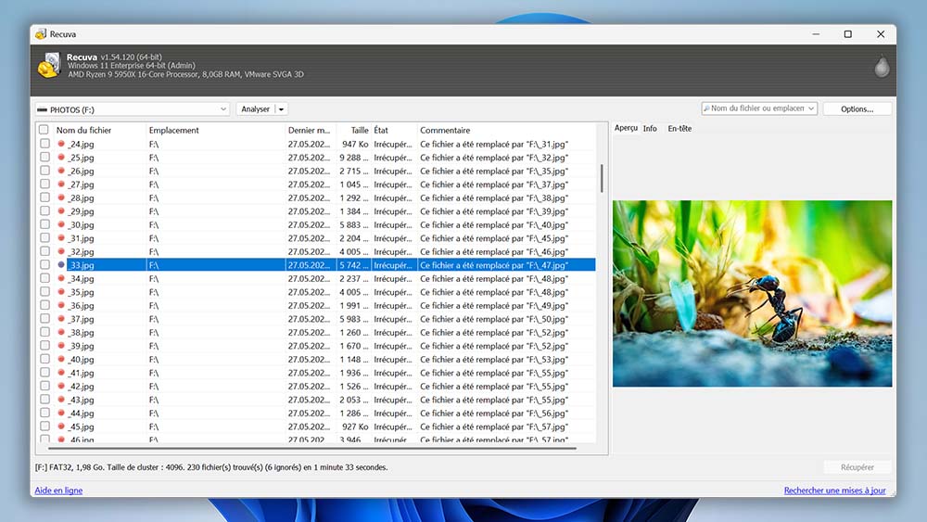Click the 1 670 size cell of _39.jpg

point(353,346)
